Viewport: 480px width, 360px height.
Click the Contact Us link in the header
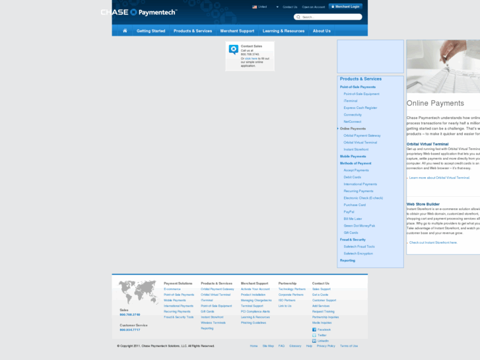coord(290,7)
